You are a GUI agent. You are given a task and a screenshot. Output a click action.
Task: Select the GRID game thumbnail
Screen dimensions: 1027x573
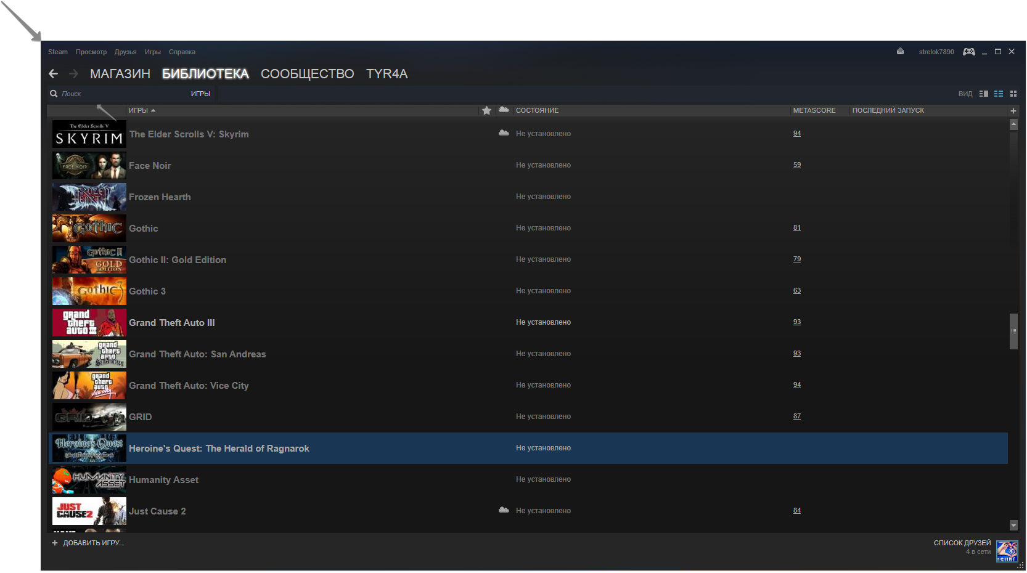(89, 417)
